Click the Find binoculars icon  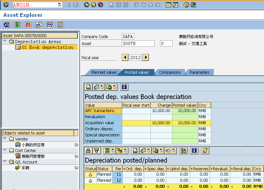click(118, 5)
